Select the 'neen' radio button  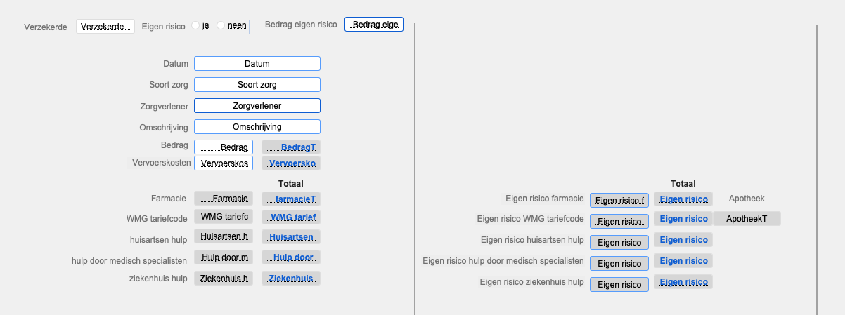tap(221, 26)
